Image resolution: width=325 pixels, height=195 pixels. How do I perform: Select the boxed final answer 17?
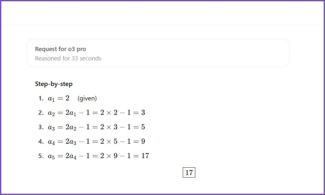coord(189,172)
